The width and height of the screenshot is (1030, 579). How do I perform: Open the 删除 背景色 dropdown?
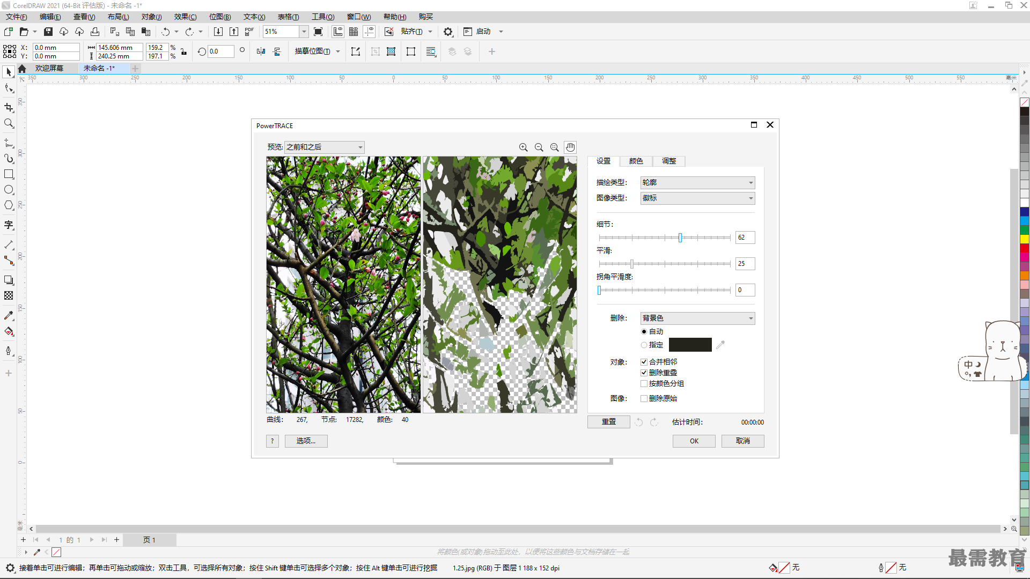coord(697,318)
